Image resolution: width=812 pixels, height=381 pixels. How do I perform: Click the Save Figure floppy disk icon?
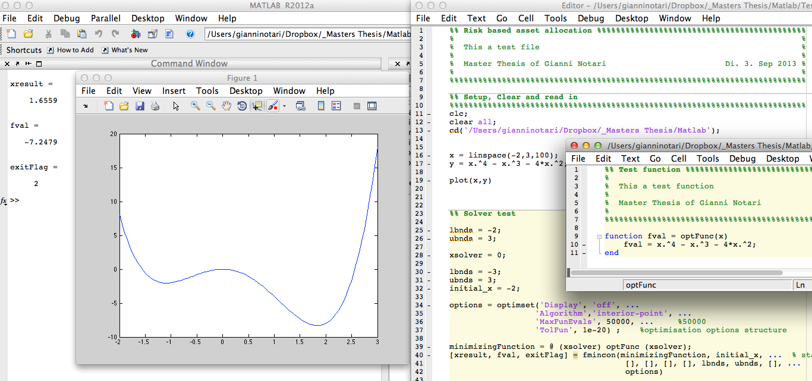pos(140,106)
